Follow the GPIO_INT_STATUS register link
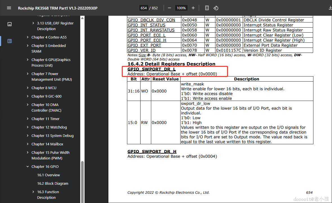This screenshot has width=332, height=203. coord(146,25)
